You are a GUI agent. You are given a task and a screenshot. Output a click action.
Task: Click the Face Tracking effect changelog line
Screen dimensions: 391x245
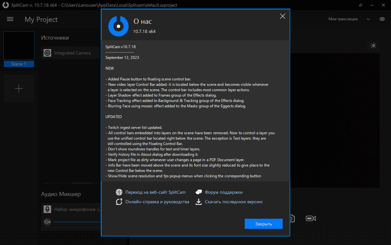175,101
